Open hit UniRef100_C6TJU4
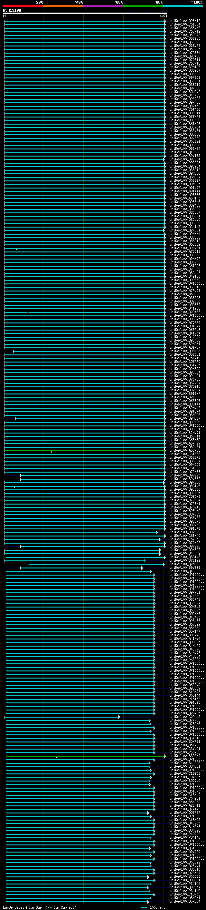Image resolution: width=206 pixels, height=910 pixels. [185, 25]
